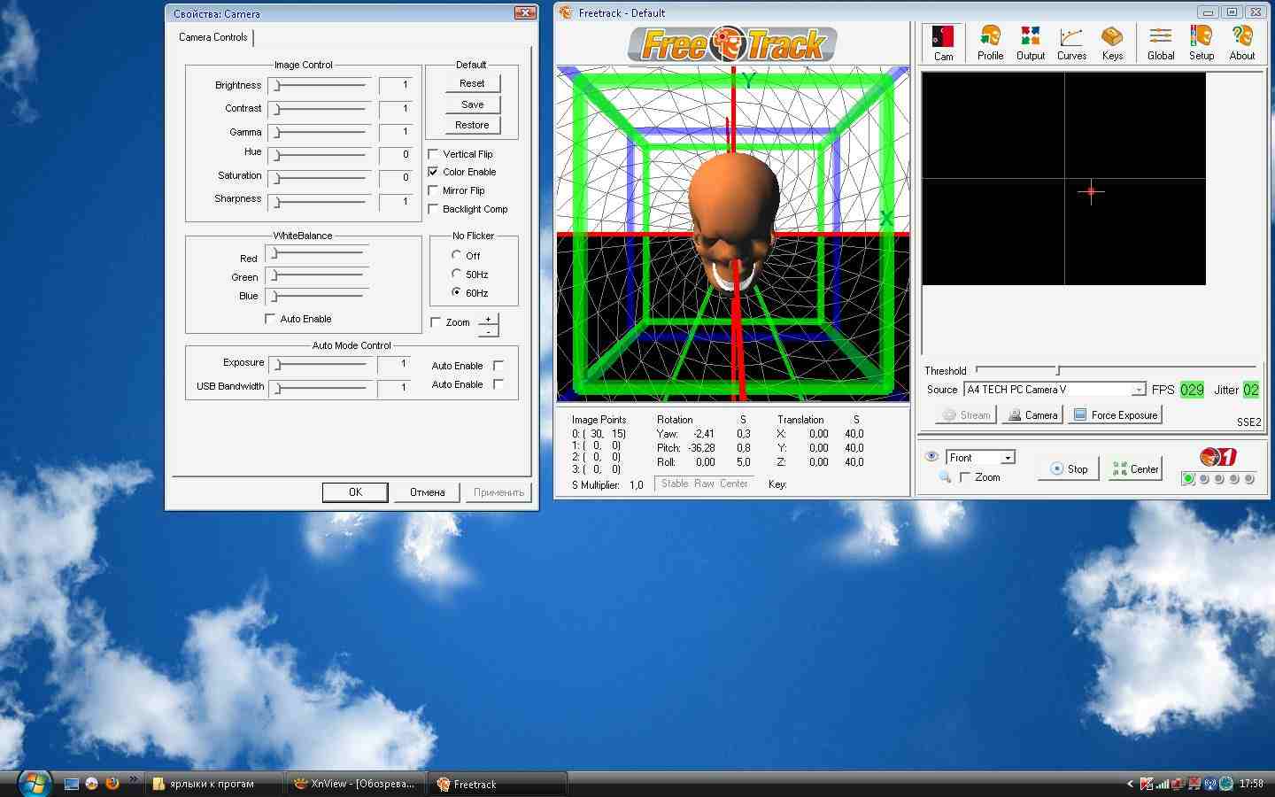The height and width of the screenshot is (797, 1275).
Task: Enable USB Bandwidth Auto Enable checkbox
Action: (x=498, y=383)
